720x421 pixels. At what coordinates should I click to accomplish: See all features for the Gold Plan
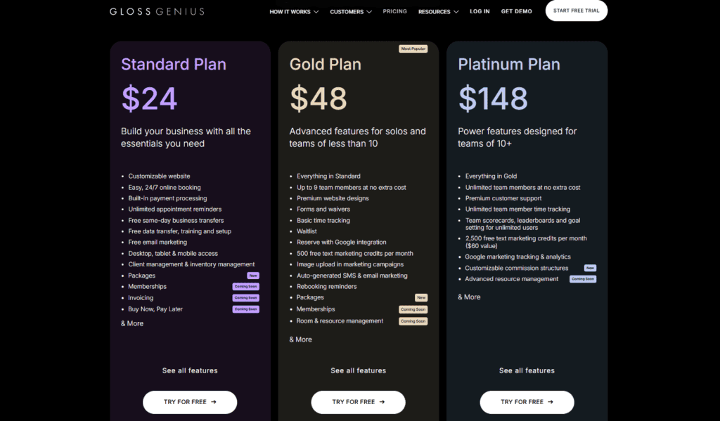(358, 370)
